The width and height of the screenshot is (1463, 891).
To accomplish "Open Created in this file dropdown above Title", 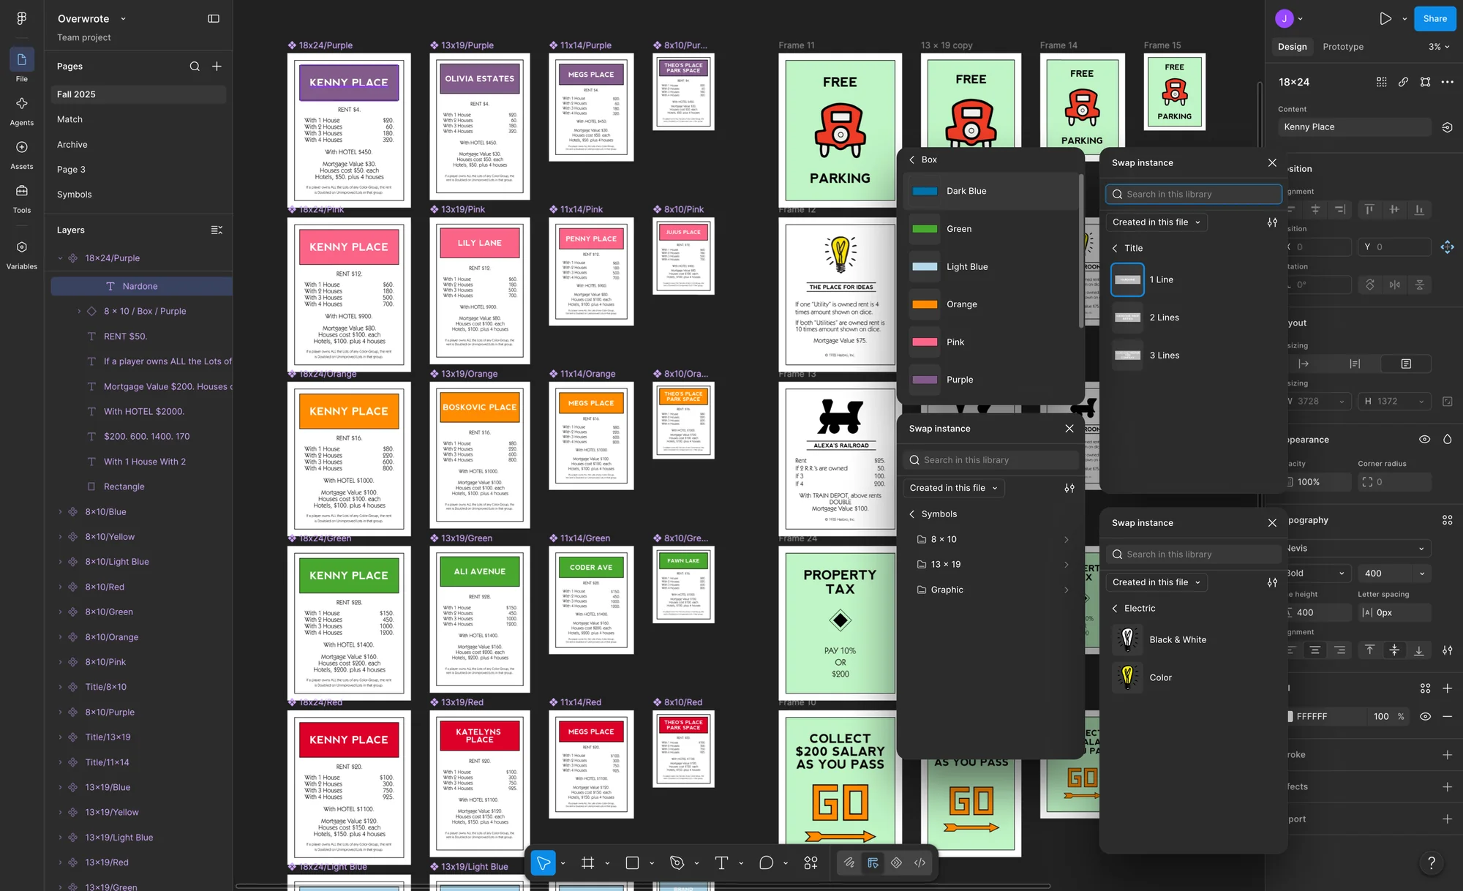I will (x=1156, y=222).
